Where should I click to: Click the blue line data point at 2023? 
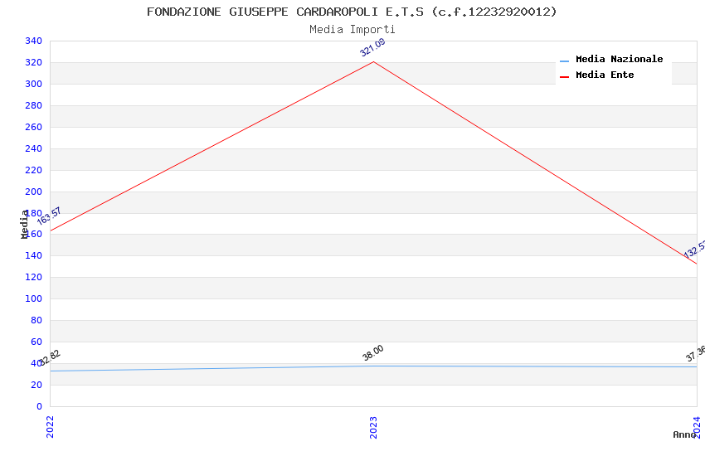(x=373, y=366)
